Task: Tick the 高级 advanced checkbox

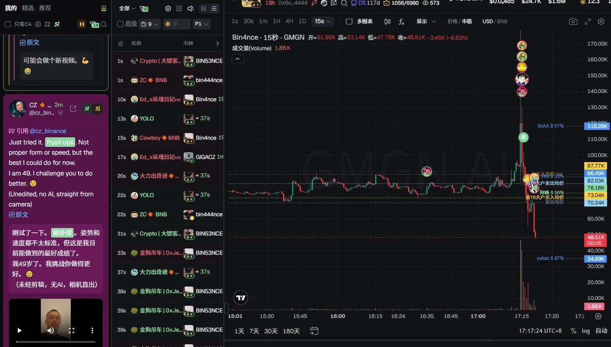Action: (x=120, y=24)
